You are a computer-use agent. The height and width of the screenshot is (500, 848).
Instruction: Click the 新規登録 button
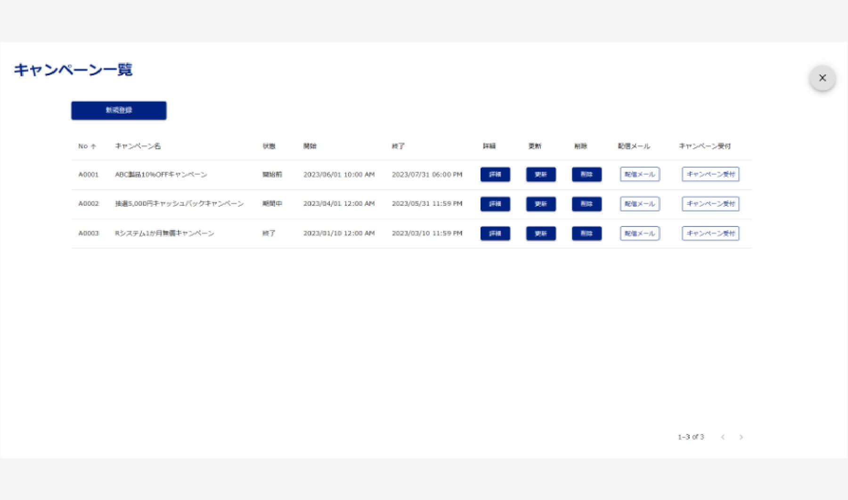119,111
